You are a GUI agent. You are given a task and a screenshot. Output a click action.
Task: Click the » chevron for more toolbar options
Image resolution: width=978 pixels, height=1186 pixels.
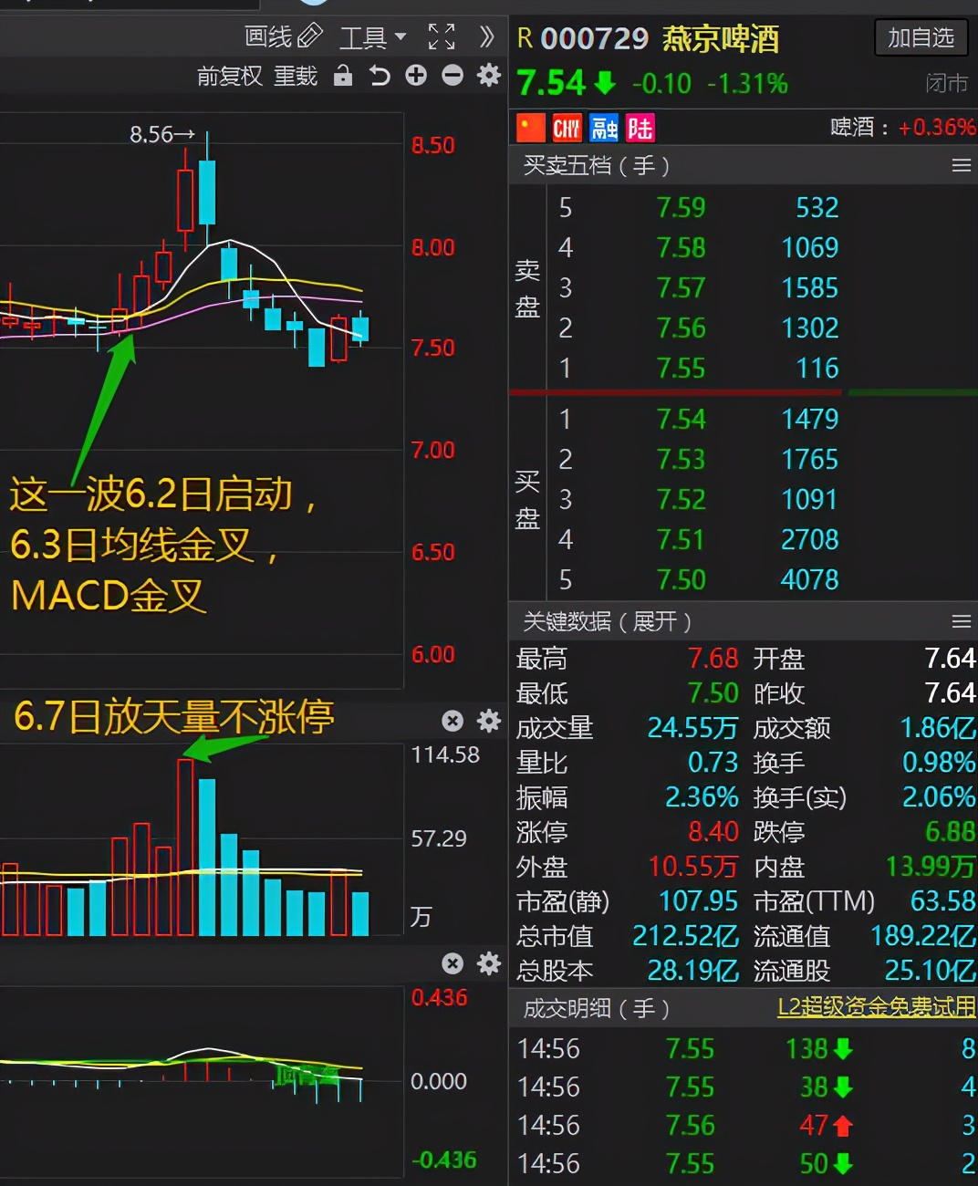(486, 37)
